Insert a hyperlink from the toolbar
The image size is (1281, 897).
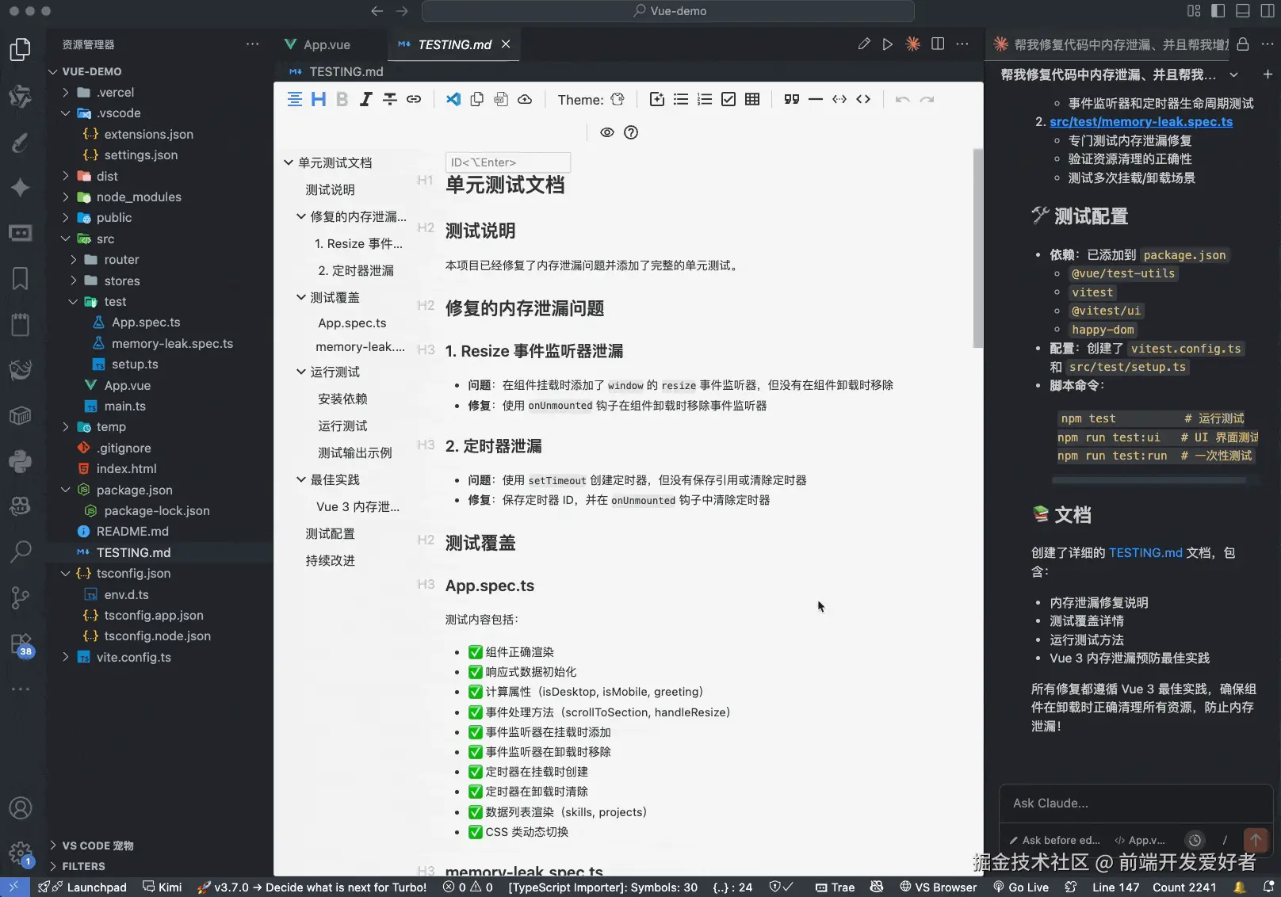(414, 99)
